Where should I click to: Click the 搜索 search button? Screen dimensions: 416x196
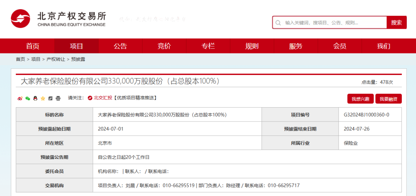pyautogui.click(x=396, y=23)
